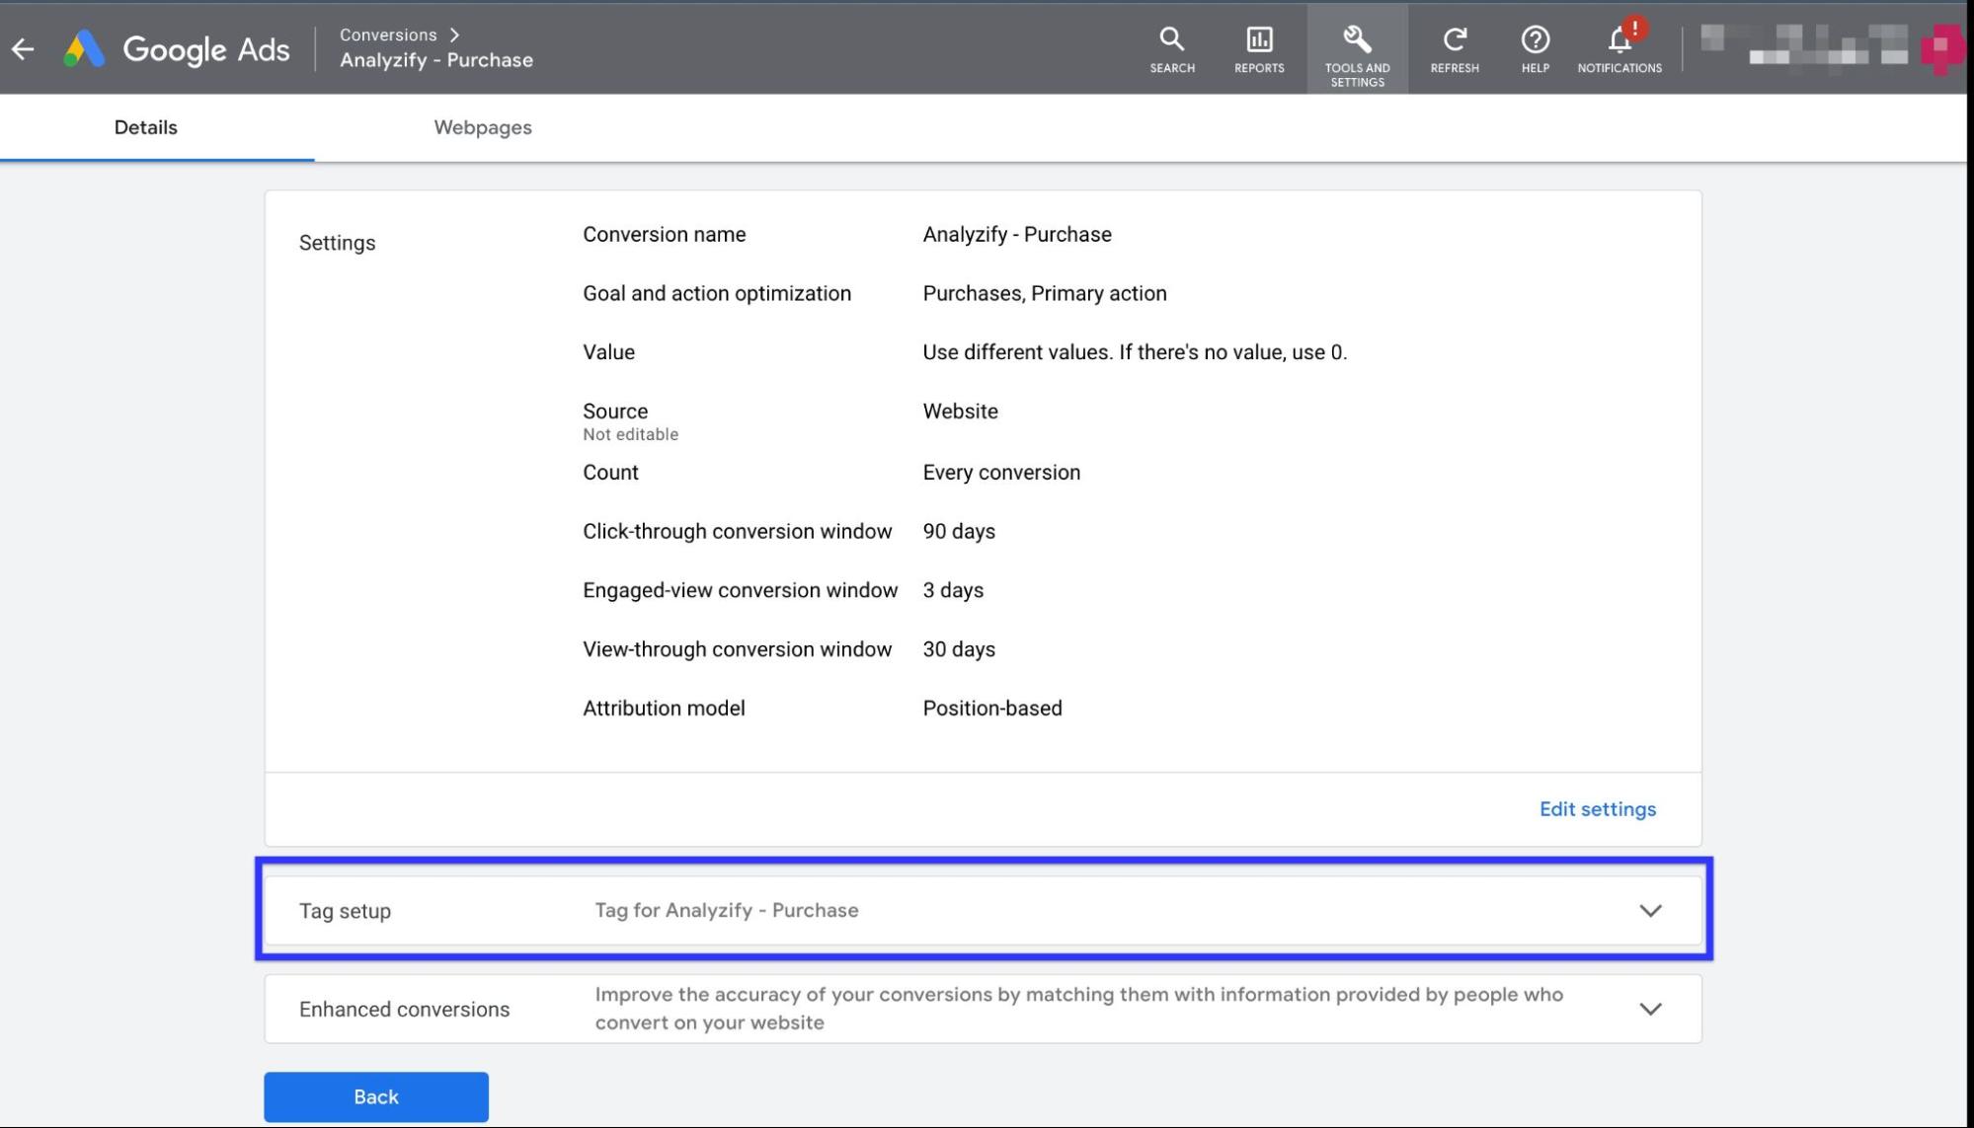This screenshot has width=1974, height=1128.
Task: Click the 'Click-through conversion window' label
Action: [737, 532]
